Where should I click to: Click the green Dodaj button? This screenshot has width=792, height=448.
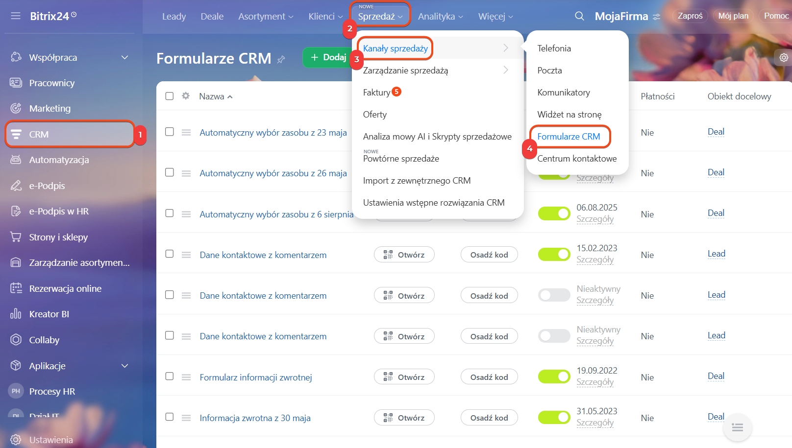click(328, 57)
